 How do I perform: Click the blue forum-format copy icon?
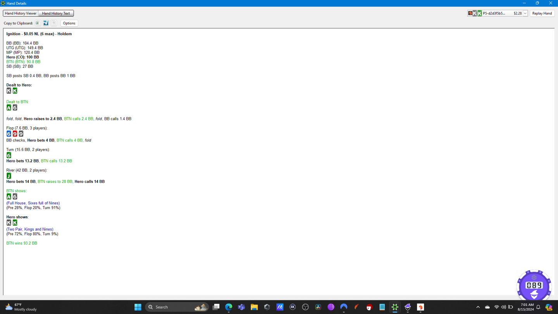[x=46, y=23]
